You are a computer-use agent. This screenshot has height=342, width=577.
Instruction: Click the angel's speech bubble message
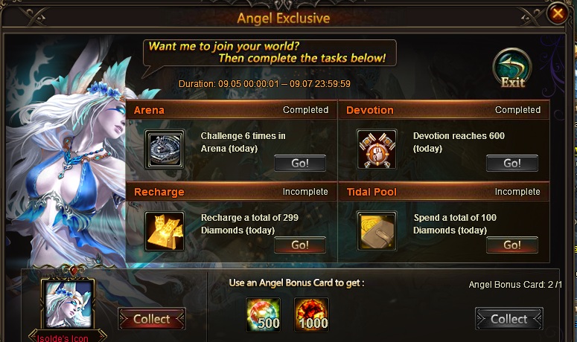(270, 53)
